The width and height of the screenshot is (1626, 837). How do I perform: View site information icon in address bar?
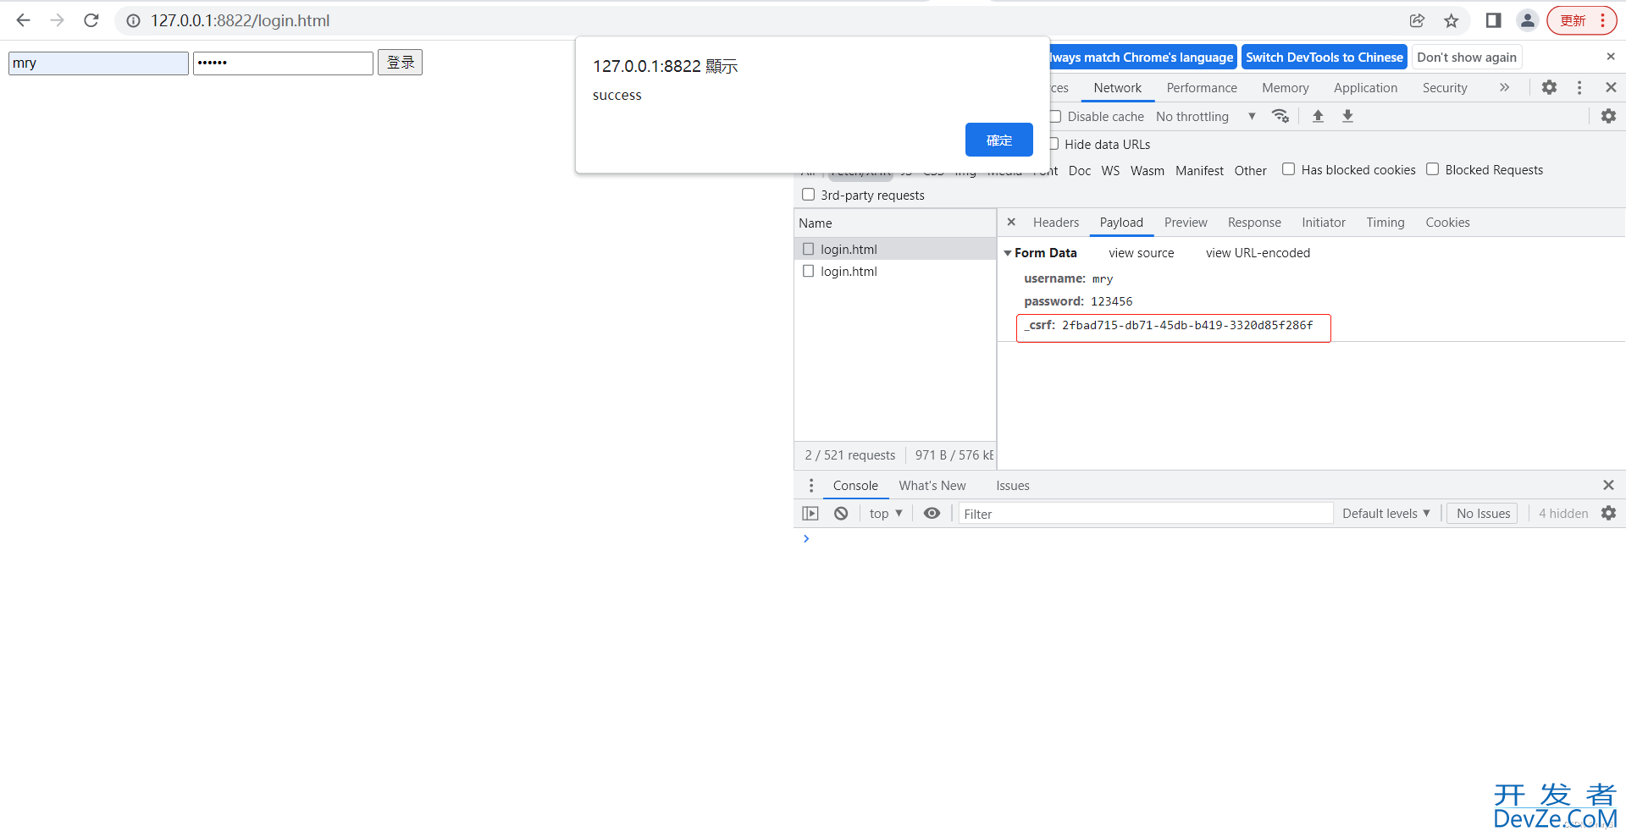[x=133, y=20]
